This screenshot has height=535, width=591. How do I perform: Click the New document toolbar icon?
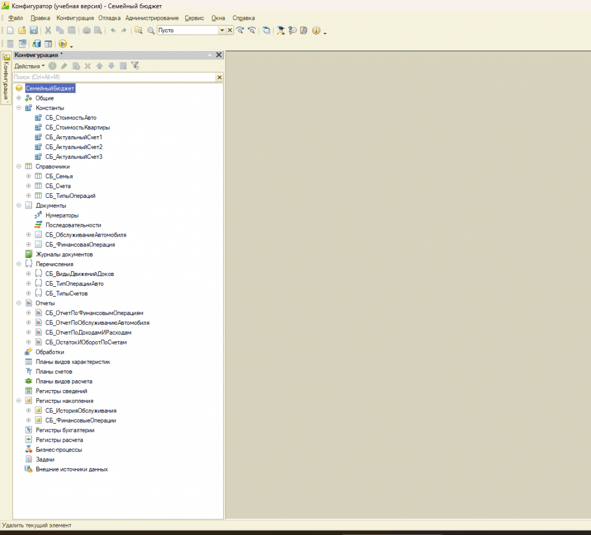10,31
